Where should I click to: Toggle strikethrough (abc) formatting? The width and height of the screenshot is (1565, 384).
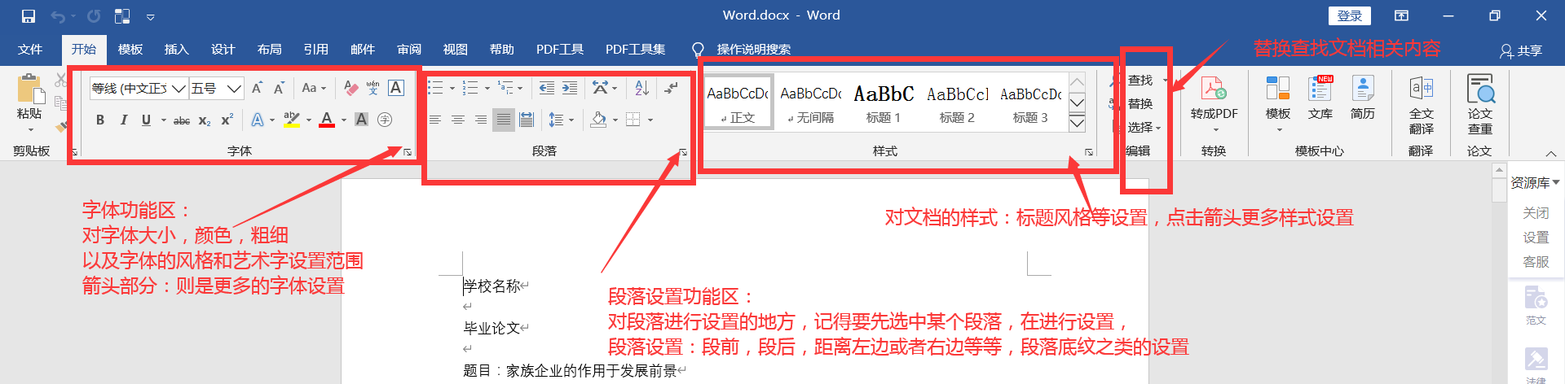(182, 120)
